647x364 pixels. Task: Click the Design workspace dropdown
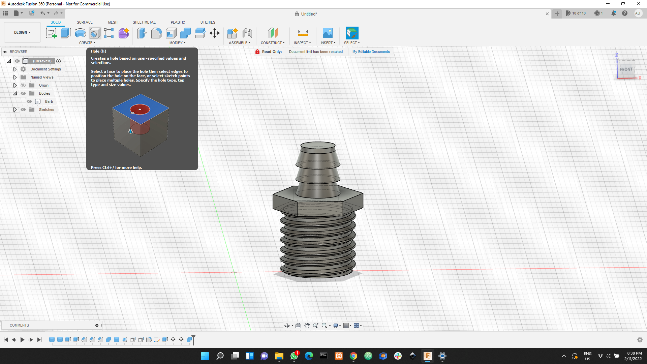tap(22, 32)
